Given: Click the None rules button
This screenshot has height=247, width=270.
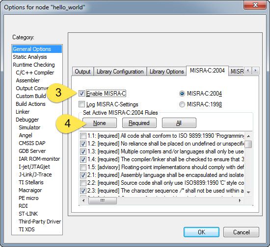Looking at the screenshot, I should click(100, 123).
